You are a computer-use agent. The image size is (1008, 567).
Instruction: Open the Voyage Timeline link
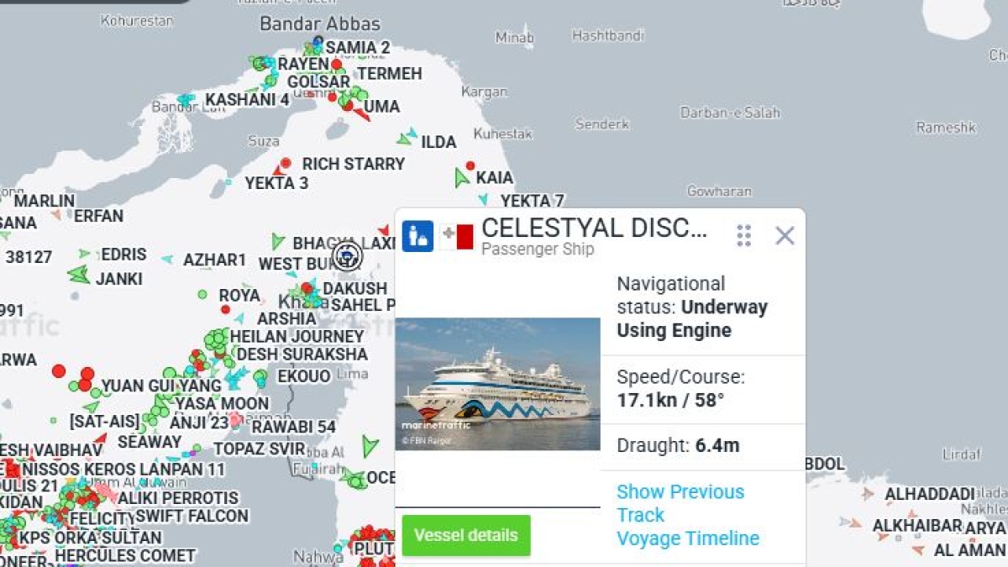688,538
